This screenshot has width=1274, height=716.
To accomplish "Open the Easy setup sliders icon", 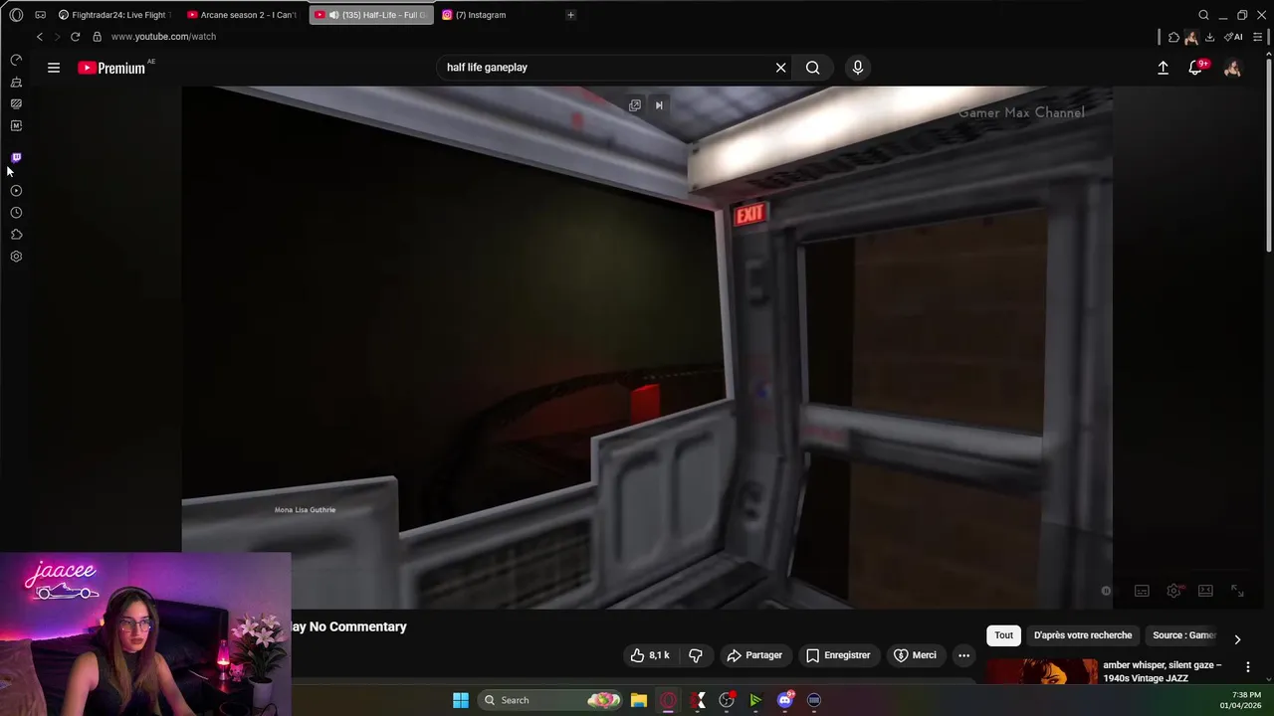I will 1258,37.
